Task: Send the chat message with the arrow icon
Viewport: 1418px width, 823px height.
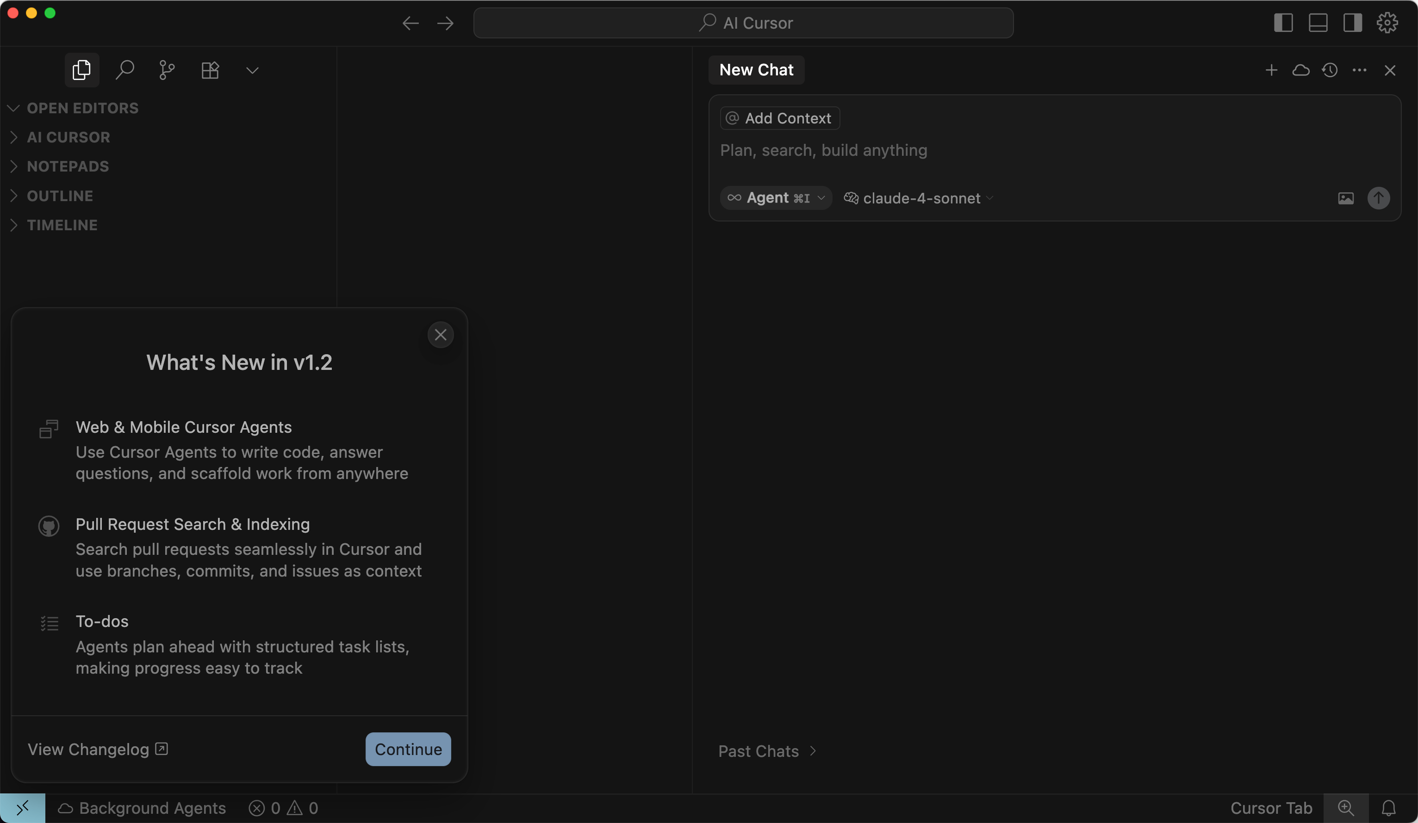Action: [1378, 198]
